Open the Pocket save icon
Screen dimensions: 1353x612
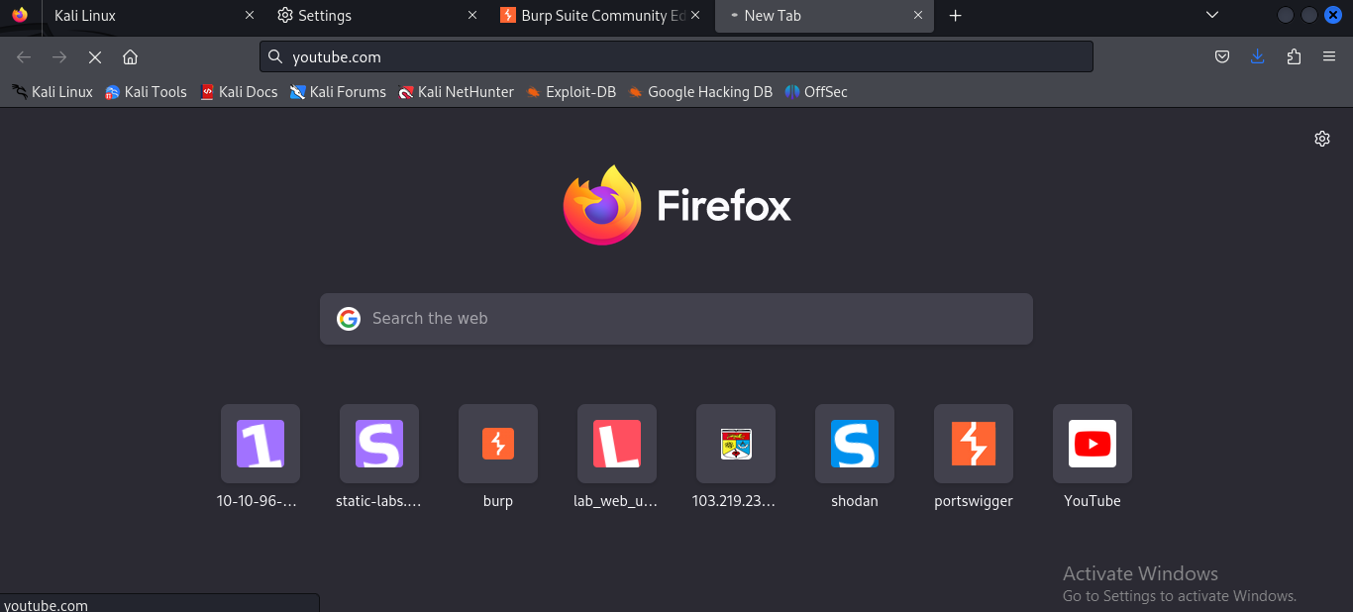point(1222,57)
